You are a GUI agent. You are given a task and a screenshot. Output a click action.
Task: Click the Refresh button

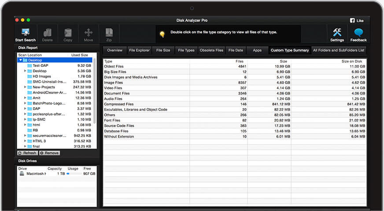pyautogui.click(x=27, y=153)
